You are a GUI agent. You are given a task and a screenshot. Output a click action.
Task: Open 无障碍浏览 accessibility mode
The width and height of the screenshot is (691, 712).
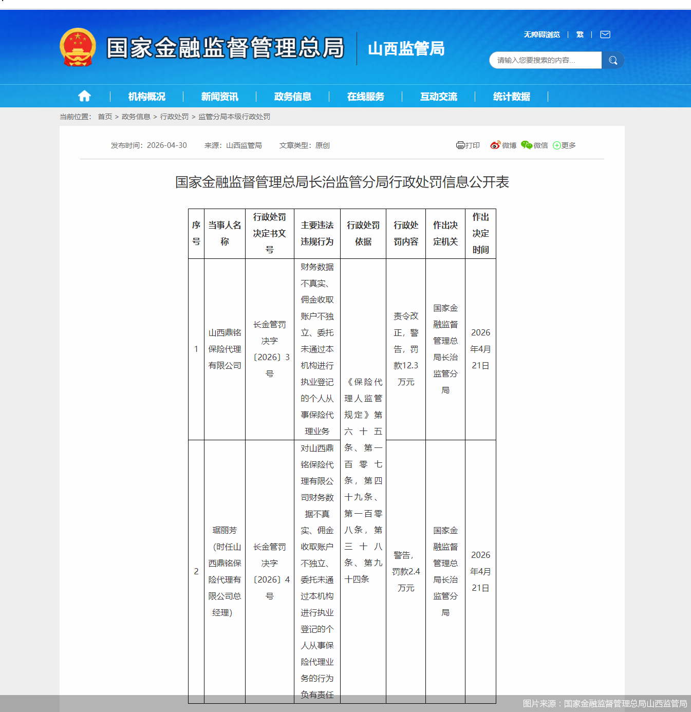click(x=542, y=34)
